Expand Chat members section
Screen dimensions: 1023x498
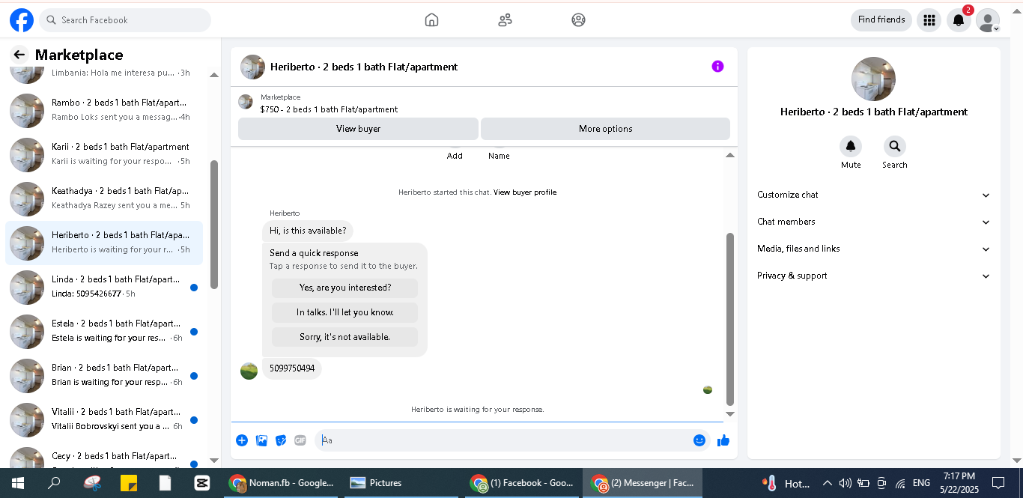[873, 222]
